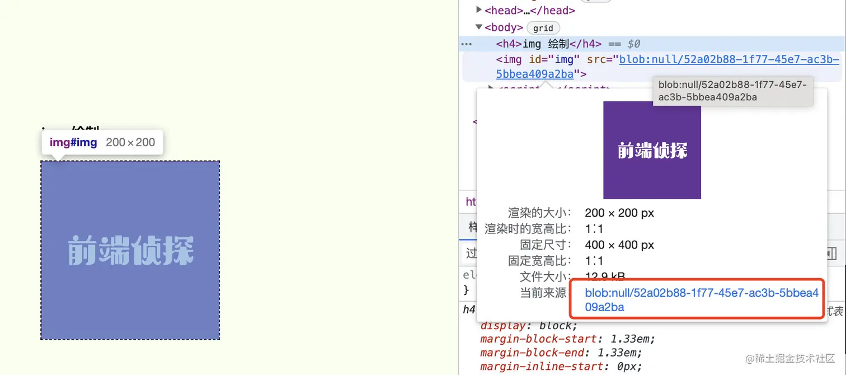Screen dimensions: 846x375
Task: Expand the <head> node
Action: (x=479, y=10)
